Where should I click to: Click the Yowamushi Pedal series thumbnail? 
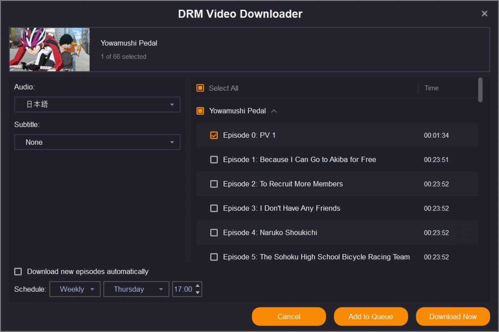click(49, 49)
